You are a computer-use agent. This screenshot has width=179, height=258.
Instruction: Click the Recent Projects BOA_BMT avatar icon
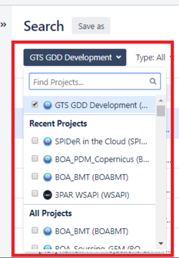[47, 177]
